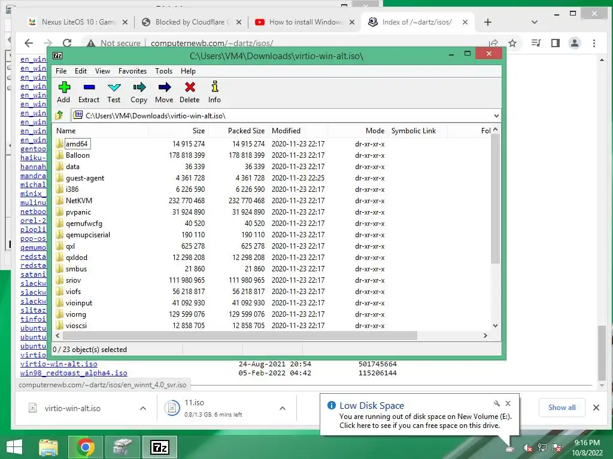Open Chrome profile icon
The width and height of the screenshot is (613, 459).
tap(574, 43)
